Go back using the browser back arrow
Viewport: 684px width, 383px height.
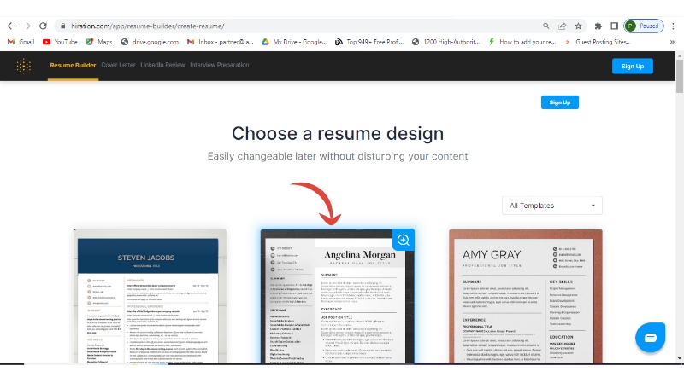pos(11,26)
